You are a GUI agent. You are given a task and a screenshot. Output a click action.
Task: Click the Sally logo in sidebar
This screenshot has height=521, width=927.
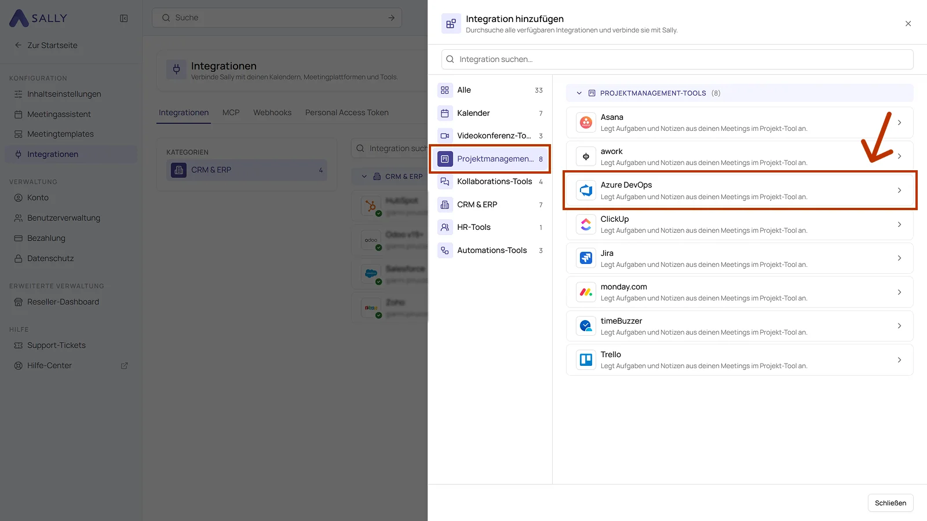(38, 18)
